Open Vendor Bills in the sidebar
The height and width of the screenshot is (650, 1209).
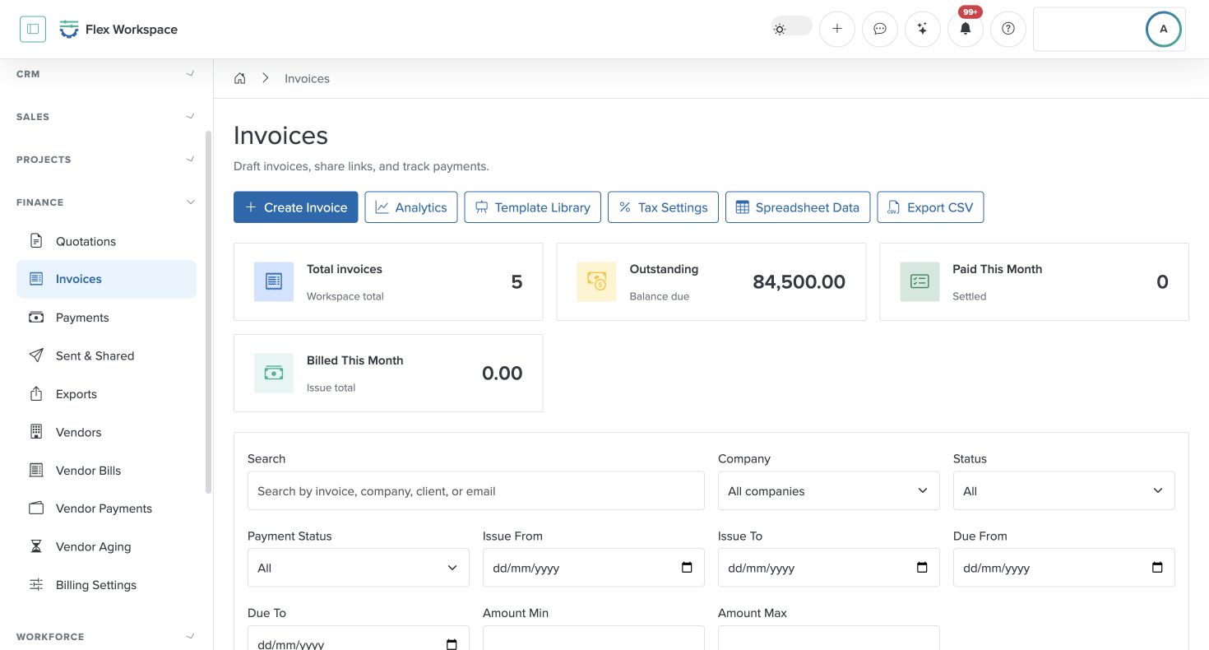(106, 471)
